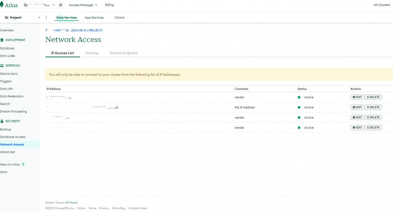Viewport: 393px width, 212px height.
Task: Open the All Clusters link
Action: 381,5
